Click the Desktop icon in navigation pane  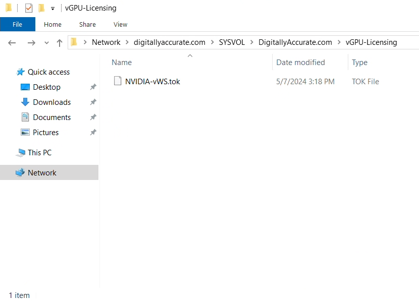[25, 87]
